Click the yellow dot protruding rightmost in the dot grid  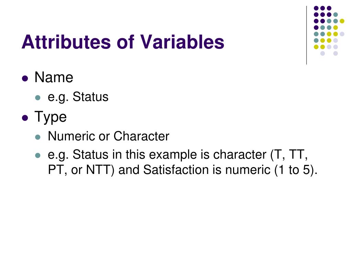pyautogui.click(x=342, y=21)
